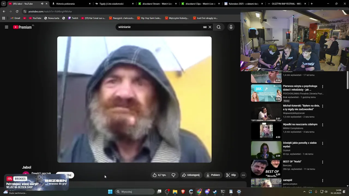Close the Jabol - YouTube tab

click(x=47, y=4)
